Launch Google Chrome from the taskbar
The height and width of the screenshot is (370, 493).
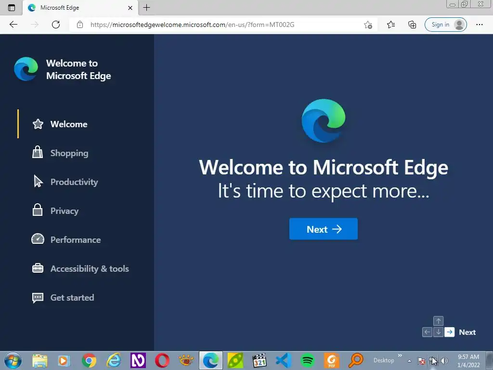(x=89, y=360)
